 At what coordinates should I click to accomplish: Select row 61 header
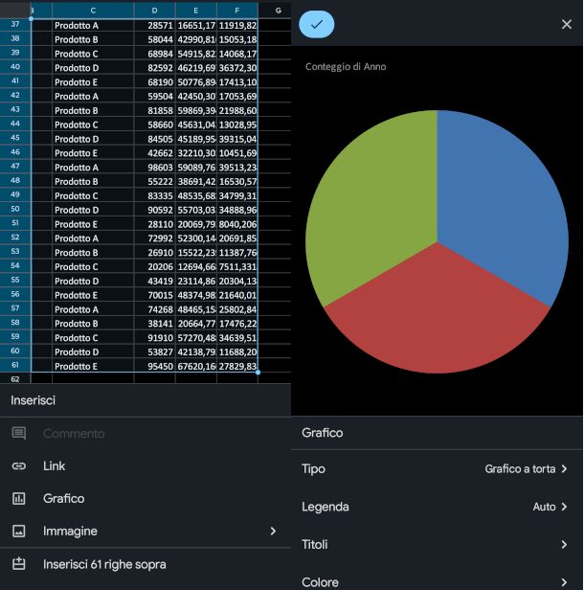point(15,365)
